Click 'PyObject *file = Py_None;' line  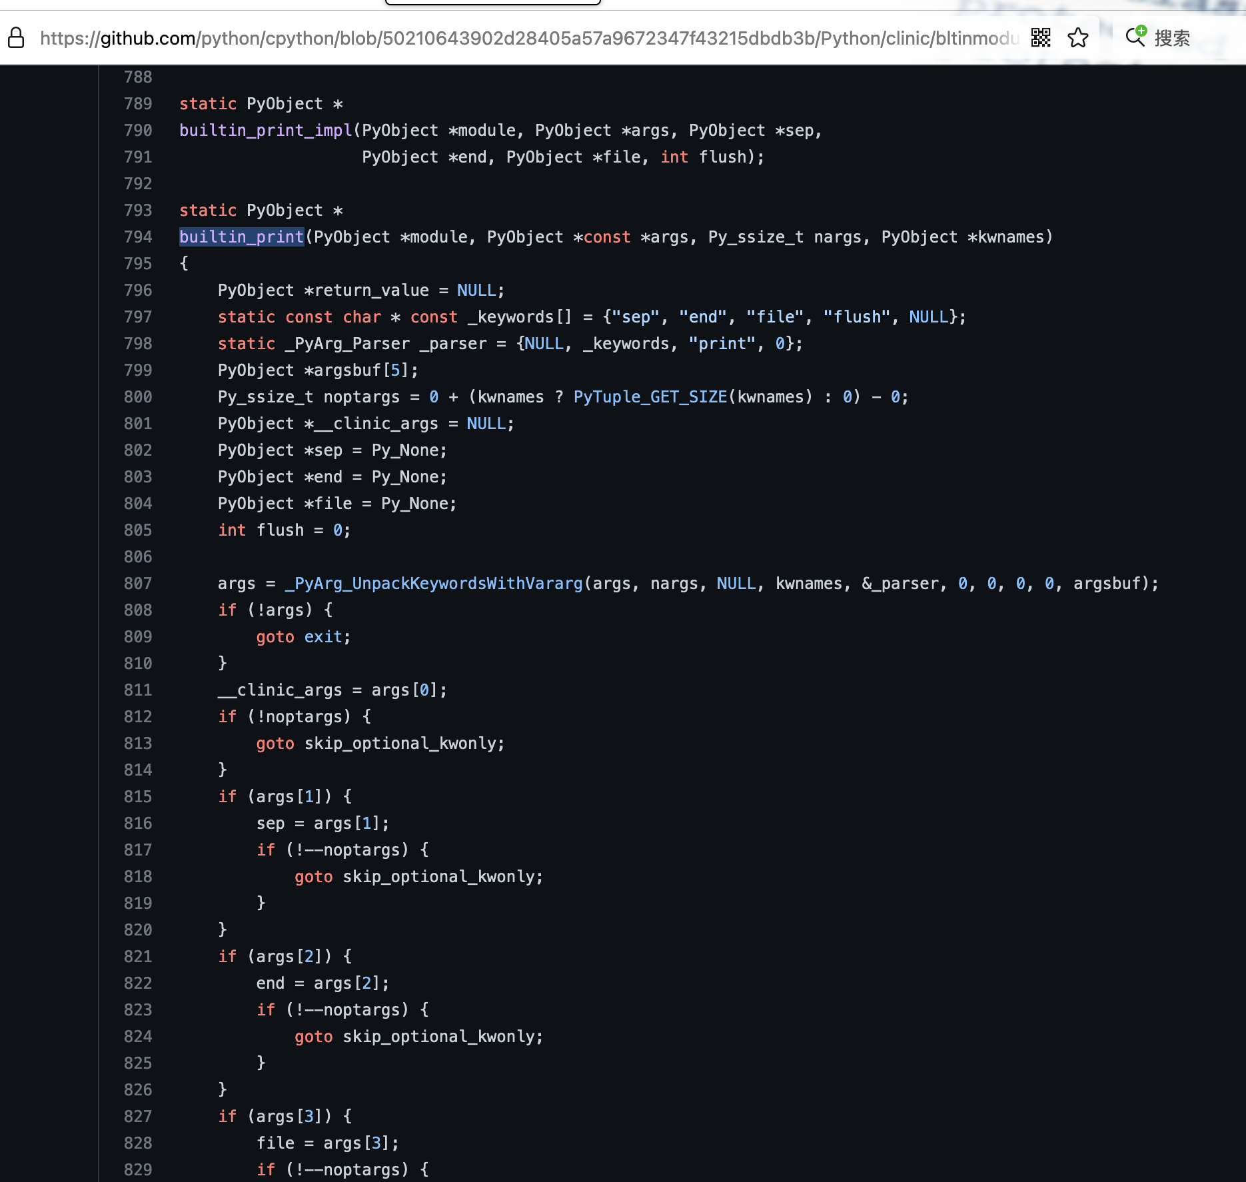tap(337, 504)
